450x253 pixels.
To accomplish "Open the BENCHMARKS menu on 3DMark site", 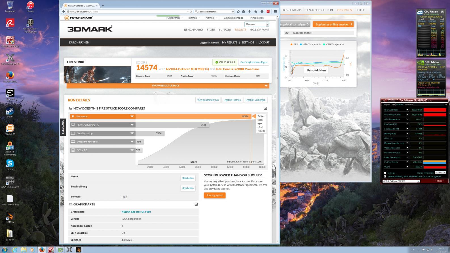I will [194, 30].
